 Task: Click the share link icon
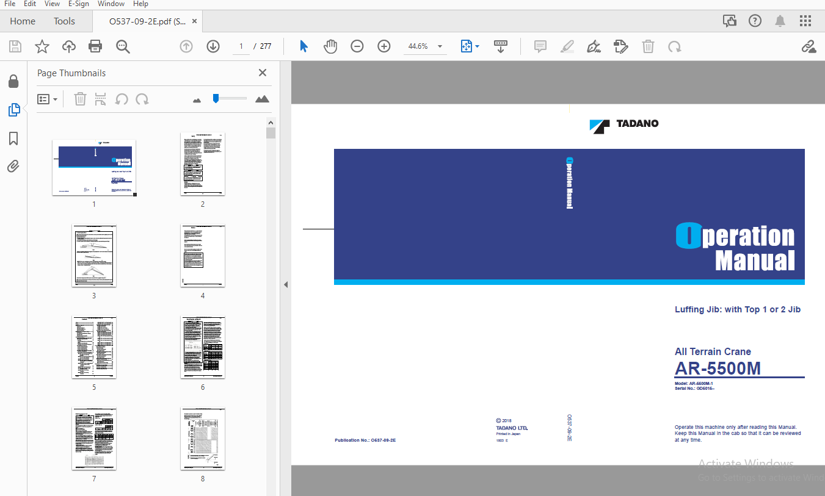pos(809,46)
